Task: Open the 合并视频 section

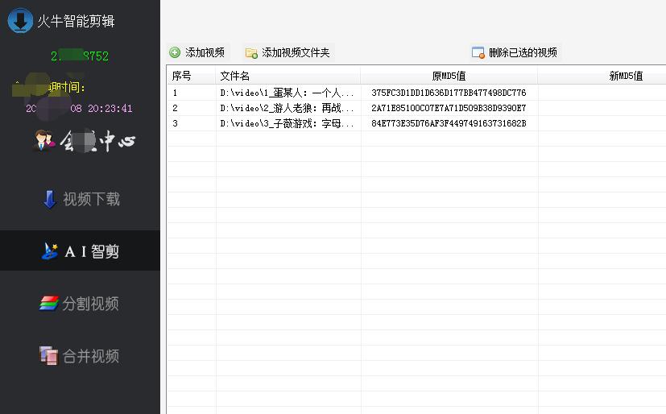Action: (81, 356)
